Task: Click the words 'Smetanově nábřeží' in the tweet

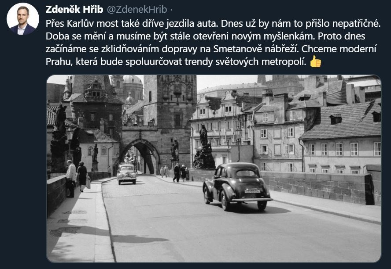Action: pyautogui.click(x=256, y=49)
